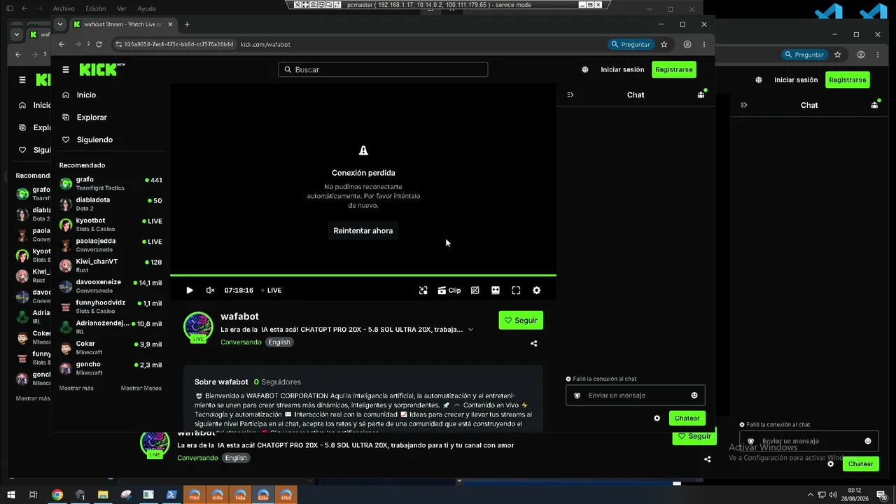Open the Edición menu
Image resolution: width=896 pixels, height=504 pixels.
click(x=95, y=8)
